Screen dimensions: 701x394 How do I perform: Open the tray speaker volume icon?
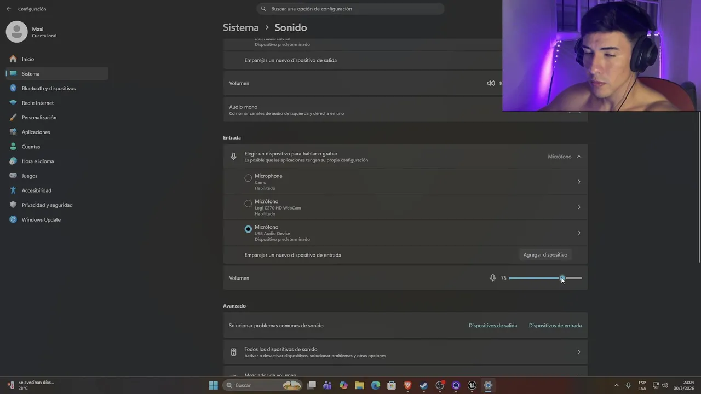click(665, 385)
